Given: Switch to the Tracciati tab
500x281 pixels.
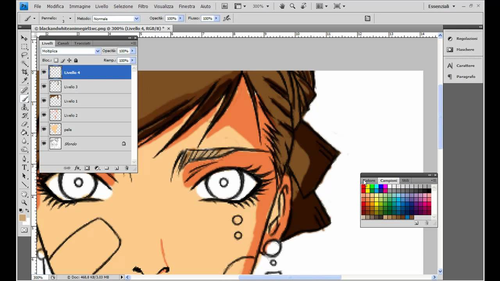Looking at the screenshot, I should point(82,43).
